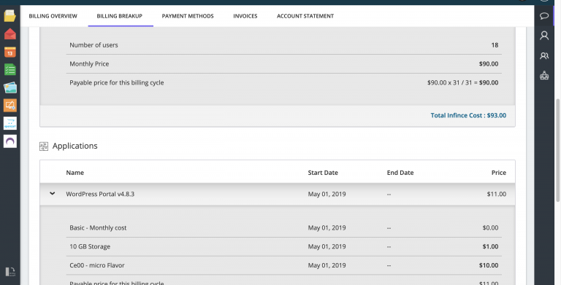Click the Applications section grid icon
This screenshot has width=561, height=285.
click(x=44, y=146)
